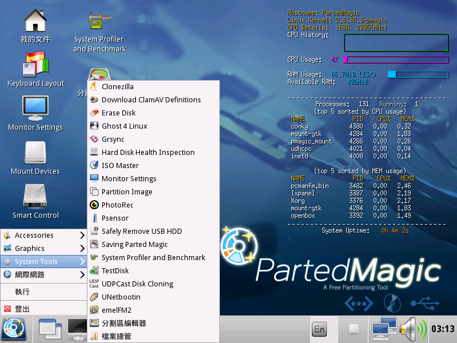Viewport: 457px width, 343px height.
Task: Click the emelFM2 icon
Action: pyautogui.click(x=94, y=310)
